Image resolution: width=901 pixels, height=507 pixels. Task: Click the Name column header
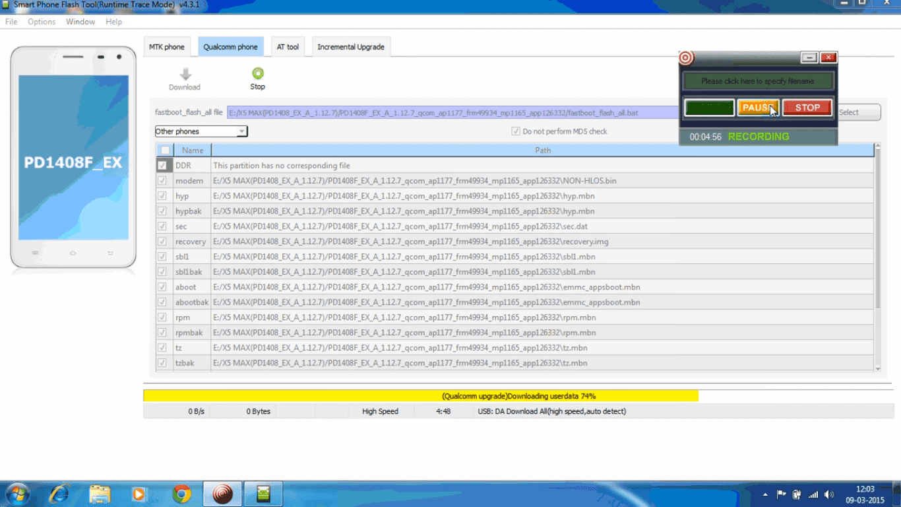coord(193,151)
